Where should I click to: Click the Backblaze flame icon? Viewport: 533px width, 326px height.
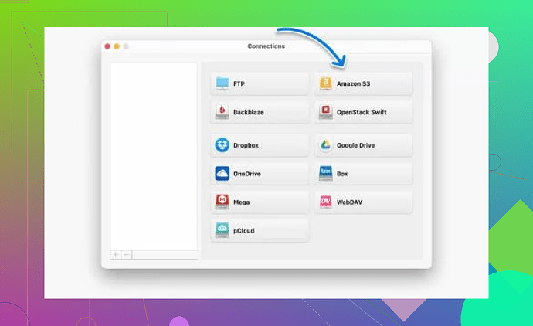pos(222,111)
